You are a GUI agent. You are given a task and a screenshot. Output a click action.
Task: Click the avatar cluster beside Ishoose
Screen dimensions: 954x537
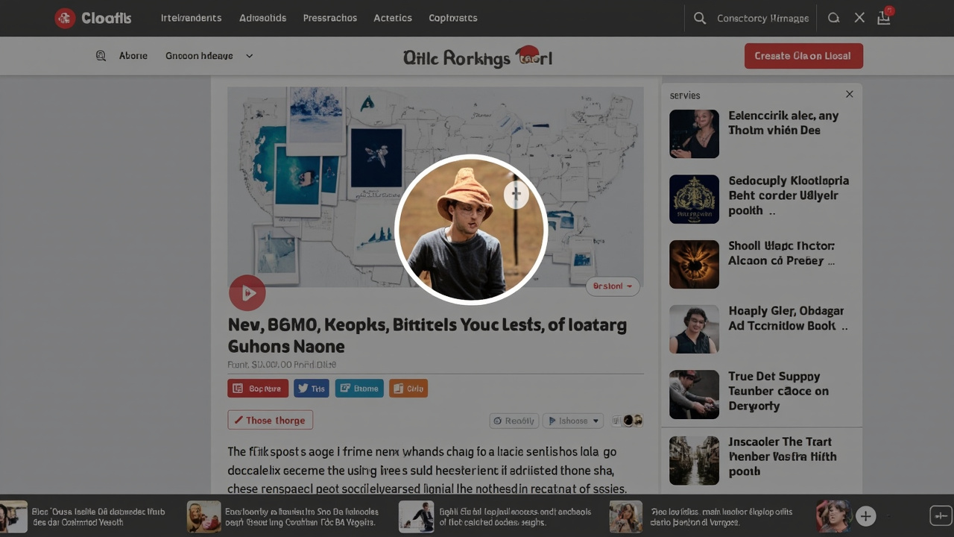point(628,421)
